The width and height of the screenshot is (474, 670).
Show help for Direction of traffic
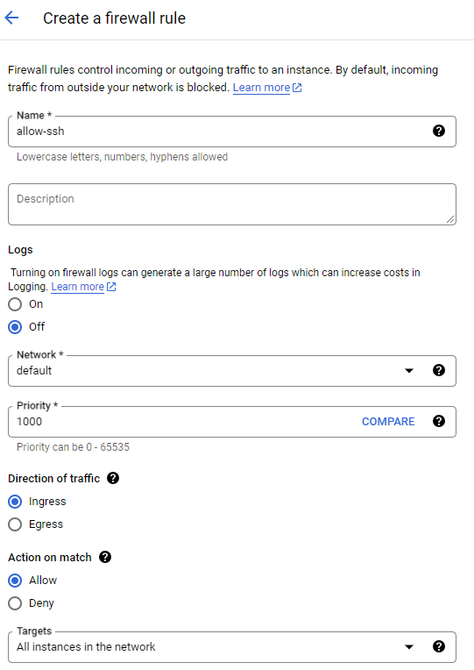pyautogui.click(x=113, y=478)
